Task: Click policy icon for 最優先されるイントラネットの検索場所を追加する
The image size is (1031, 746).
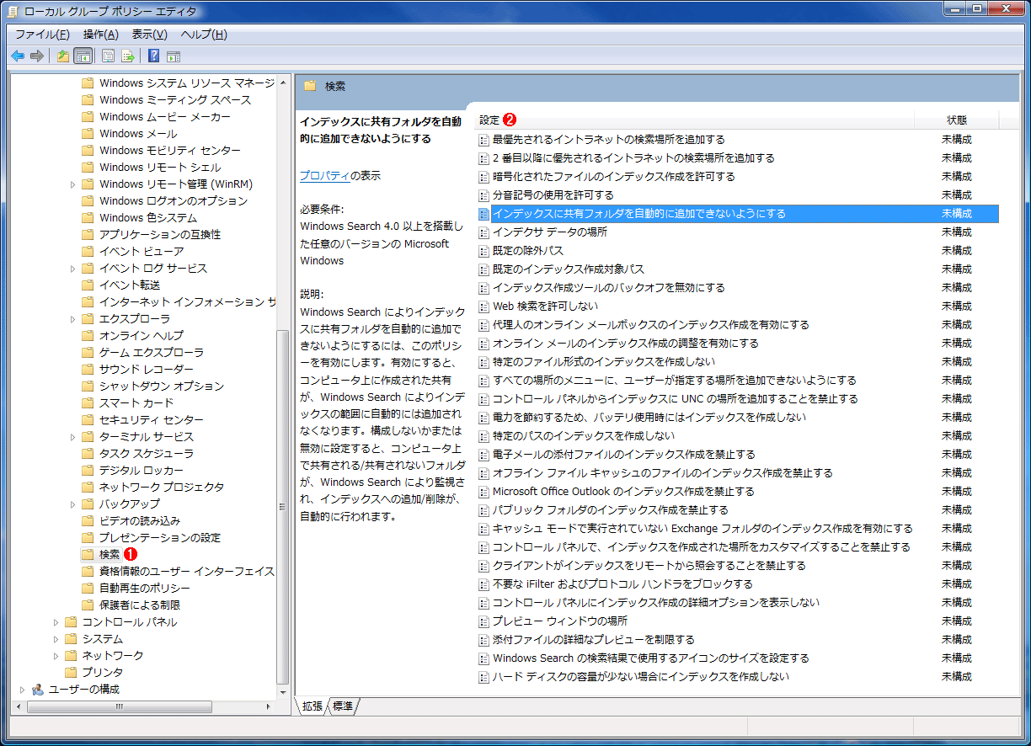Action: (483, 140)
